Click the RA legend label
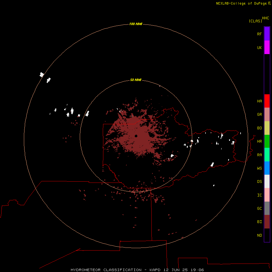Screen dimensions: 272x272 coord(259,155)
